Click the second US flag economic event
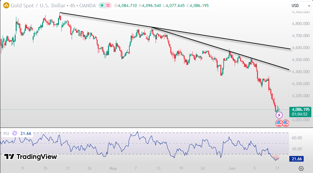 click(286, 123)
